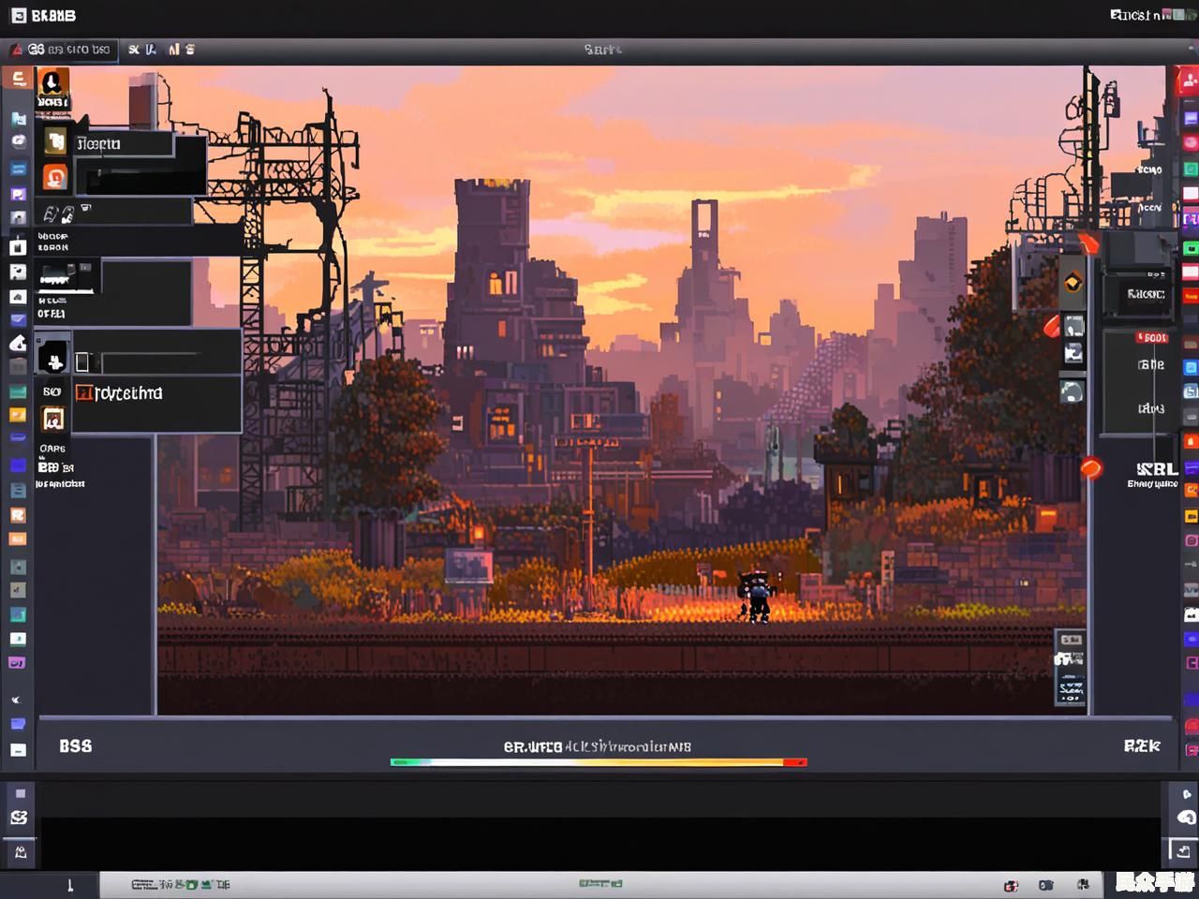Click the yellow icon in left sidebar
Screen dimensions: 1199x899
click(x=18, y=415)
